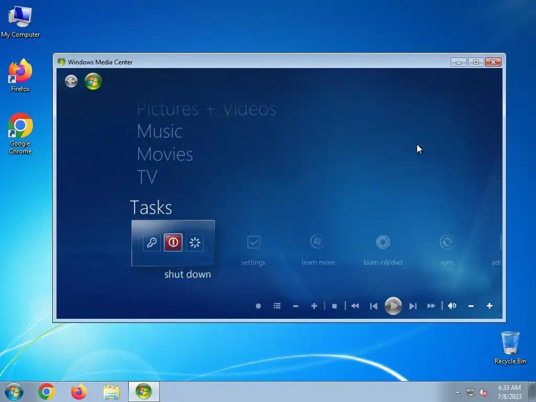
Task: Rewind using the double-left arrow button
Action: [x=355, y=306]
